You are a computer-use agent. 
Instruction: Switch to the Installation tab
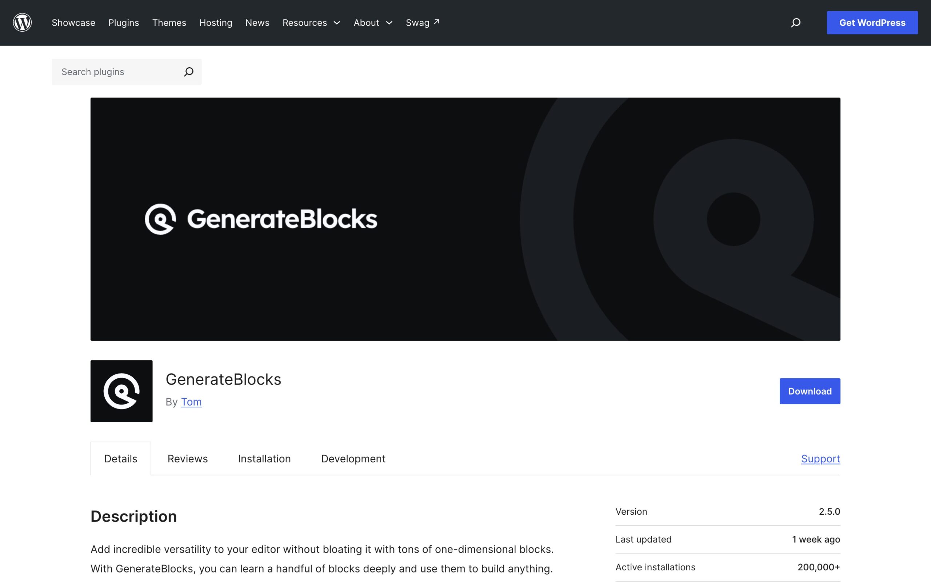pyautogui.click(x=264, y=458)
